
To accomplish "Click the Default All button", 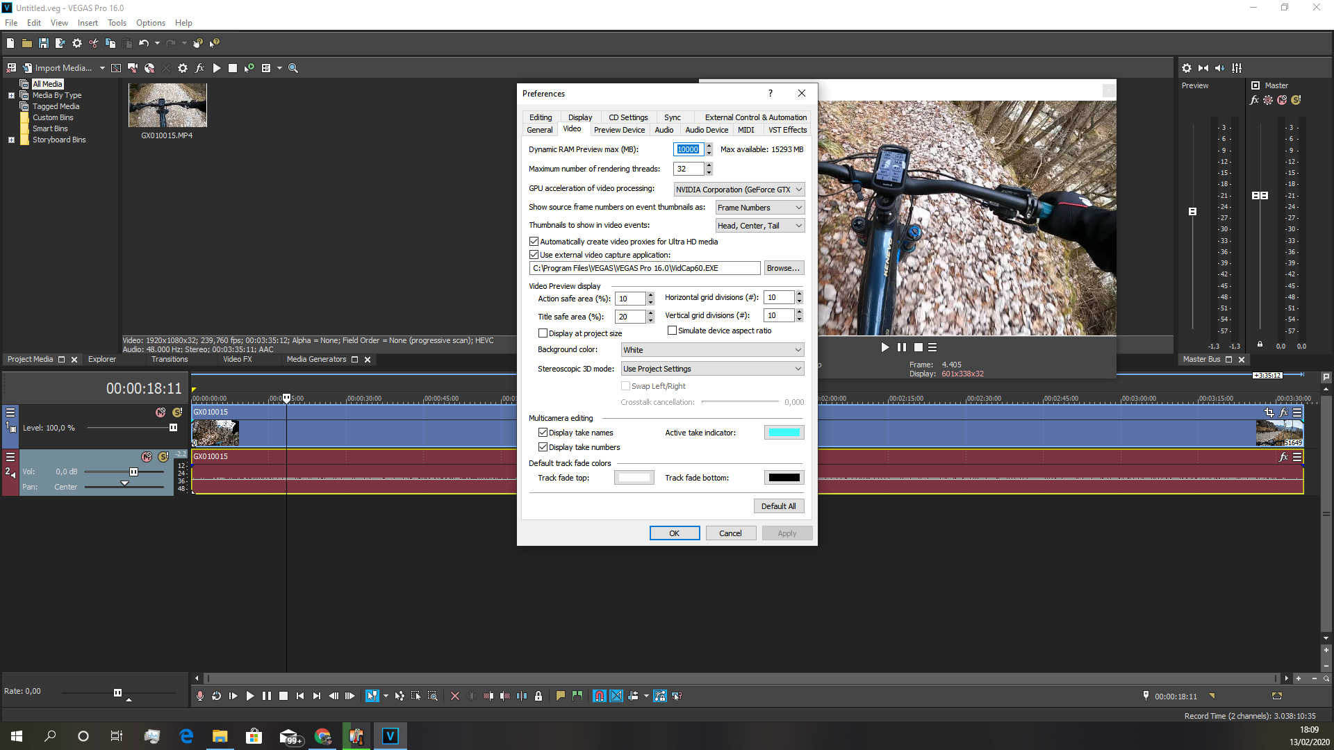I will coord(779,506).
